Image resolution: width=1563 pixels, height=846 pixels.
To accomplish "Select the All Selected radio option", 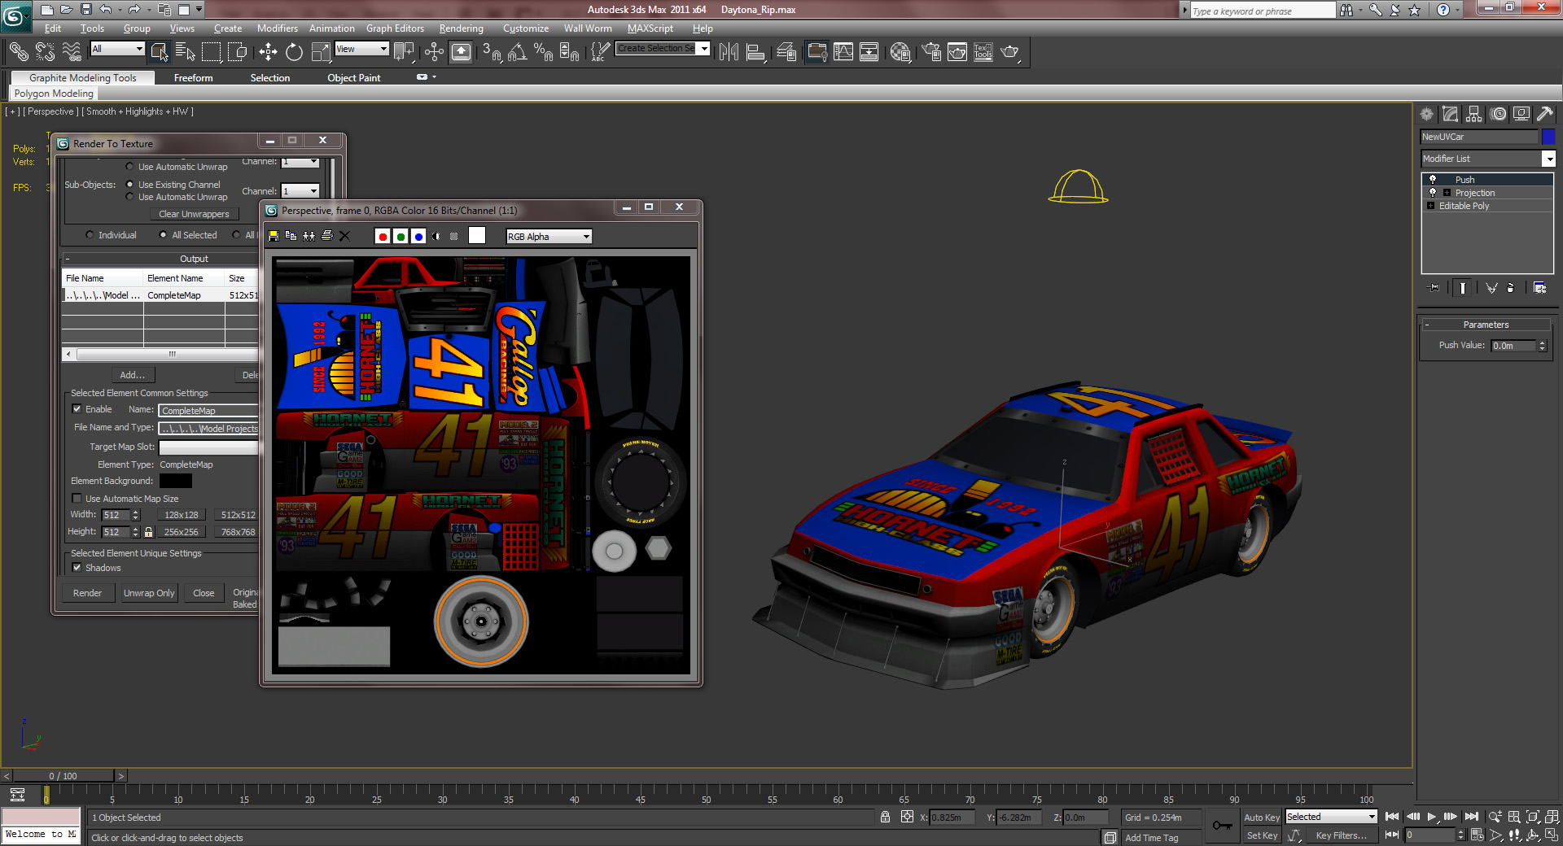I will pos(163,235).
